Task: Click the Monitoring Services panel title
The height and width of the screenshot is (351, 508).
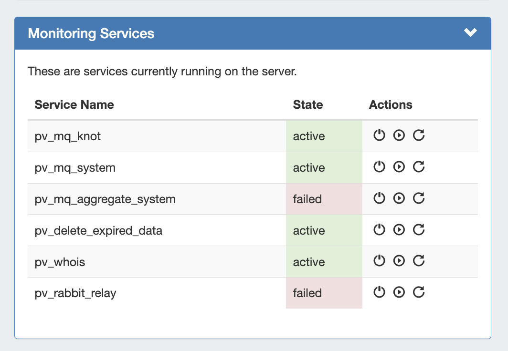Action: coord(91,33)
